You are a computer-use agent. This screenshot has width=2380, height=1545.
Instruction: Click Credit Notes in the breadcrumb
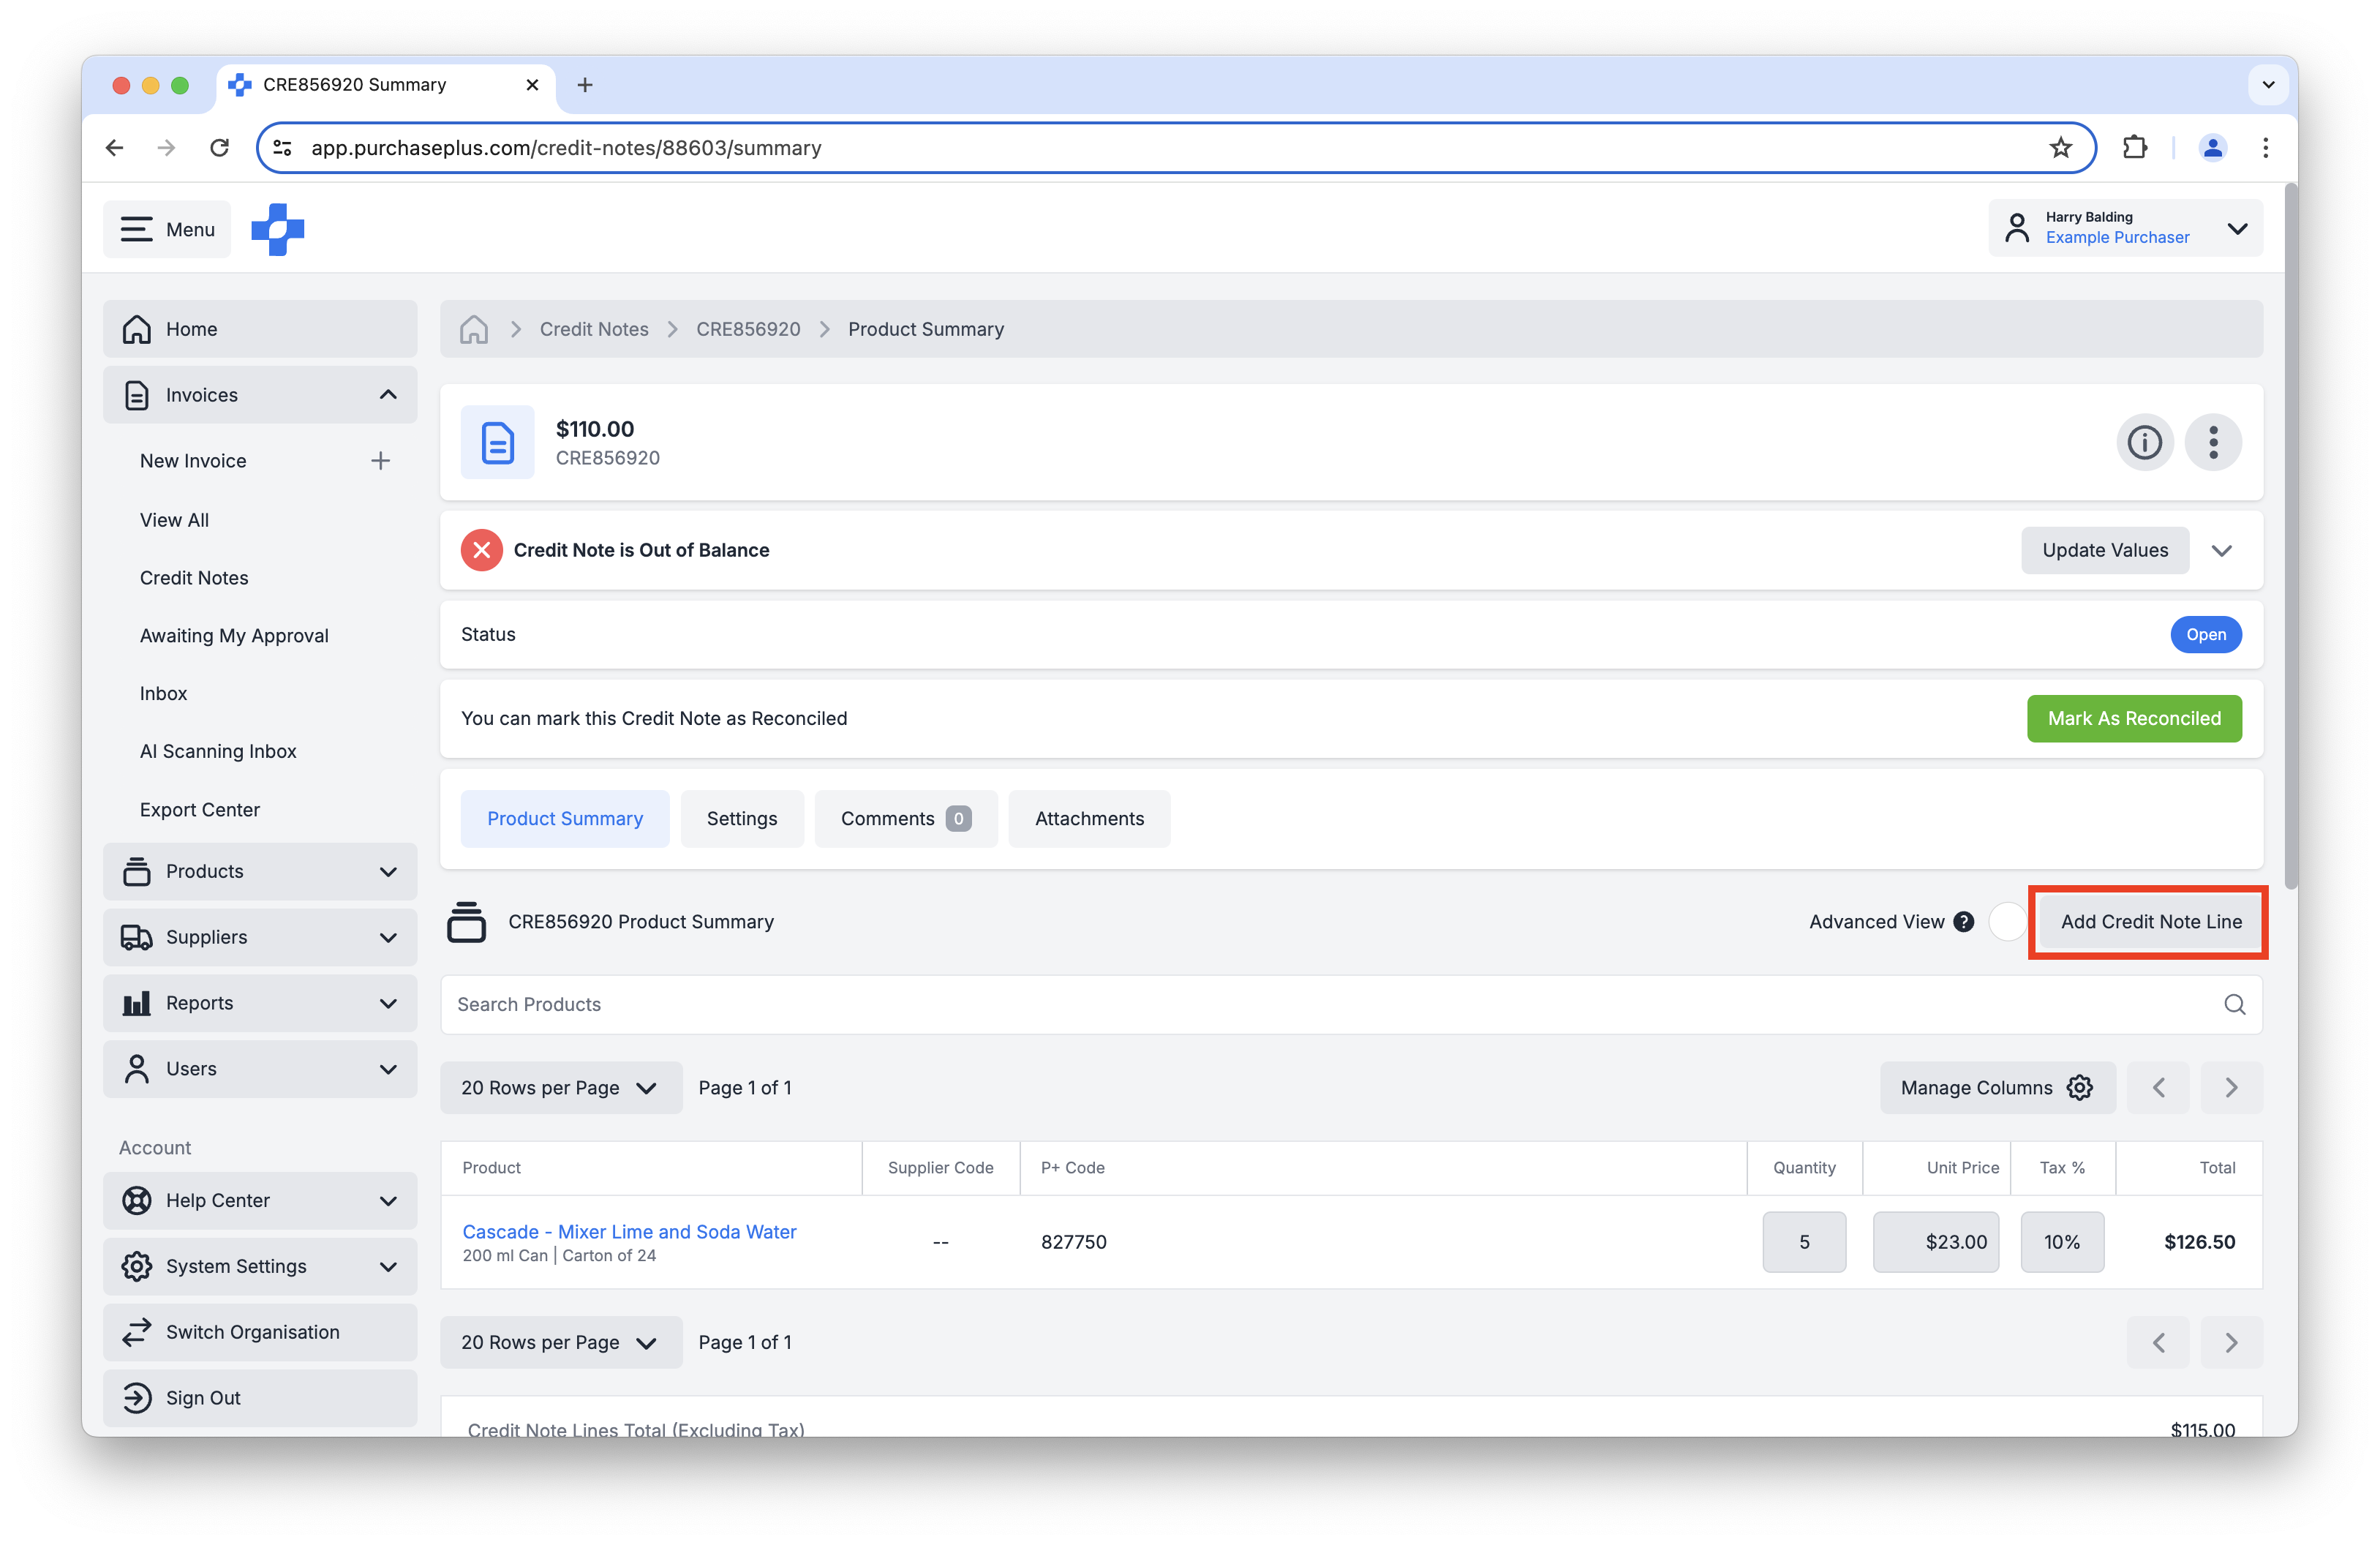(594, 329)
